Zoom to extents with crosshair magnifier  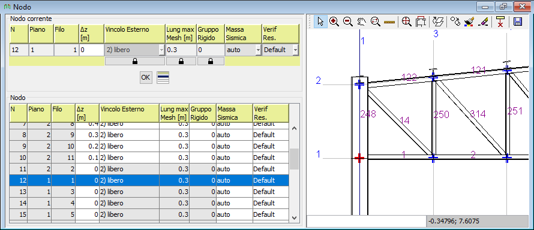406,22
